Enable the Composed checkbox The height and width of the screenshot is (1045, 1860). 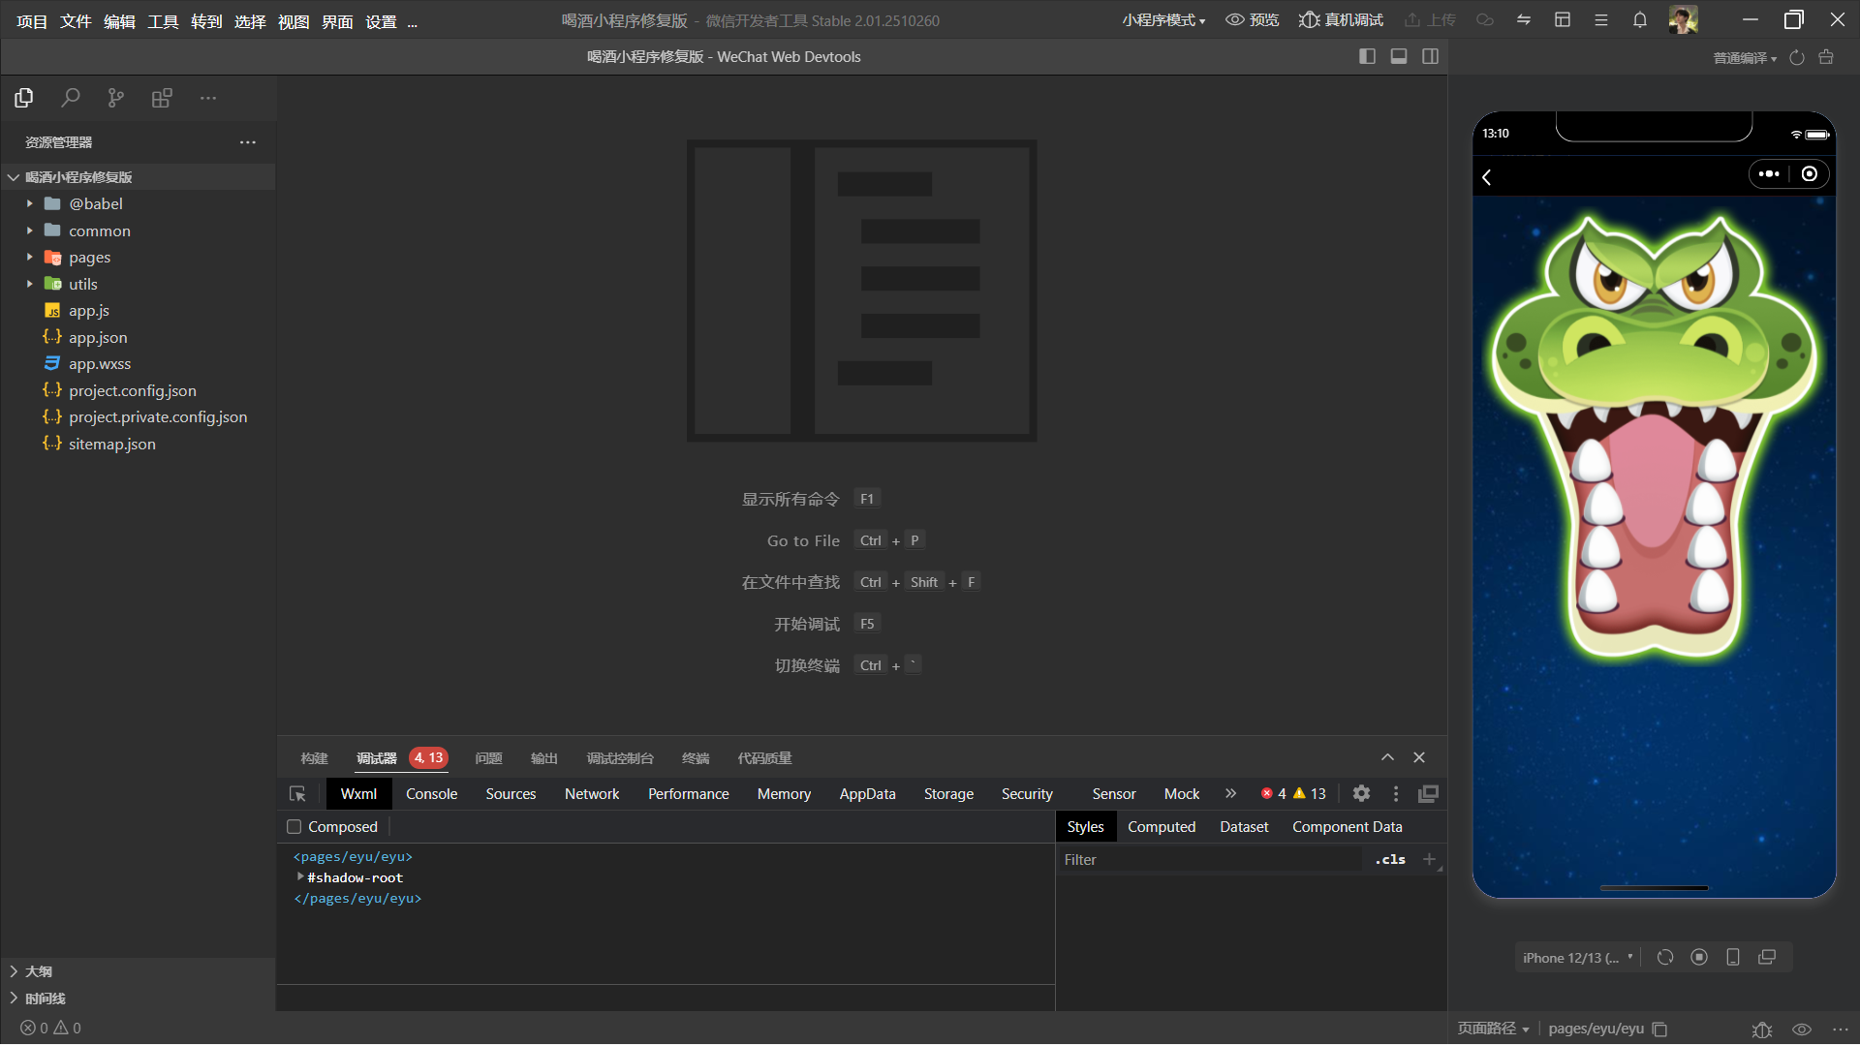(x=294, y=827)
